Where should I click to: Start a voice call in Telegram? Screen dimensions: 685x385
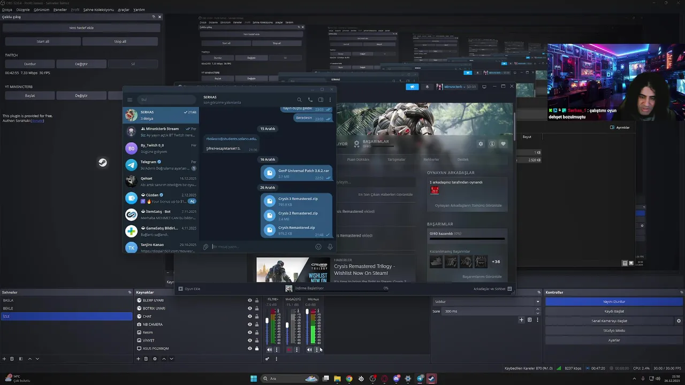310,99
